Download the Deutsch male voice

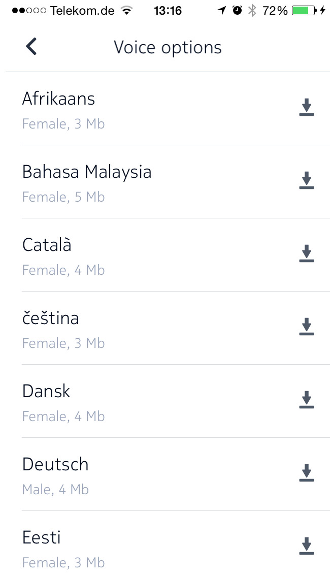pyautogui.click(x=306, y=473)
